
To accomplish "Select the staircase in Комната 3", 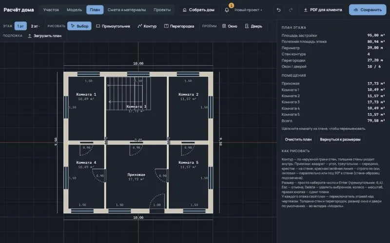I will point(128,93).
